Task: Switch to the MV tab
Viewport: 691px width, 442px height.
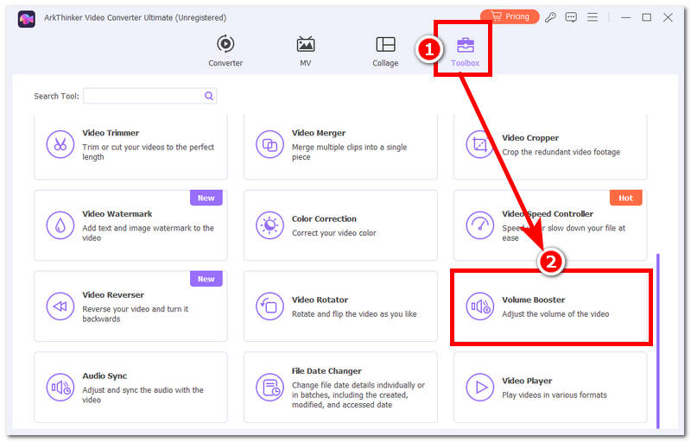Action: [306, 51]
